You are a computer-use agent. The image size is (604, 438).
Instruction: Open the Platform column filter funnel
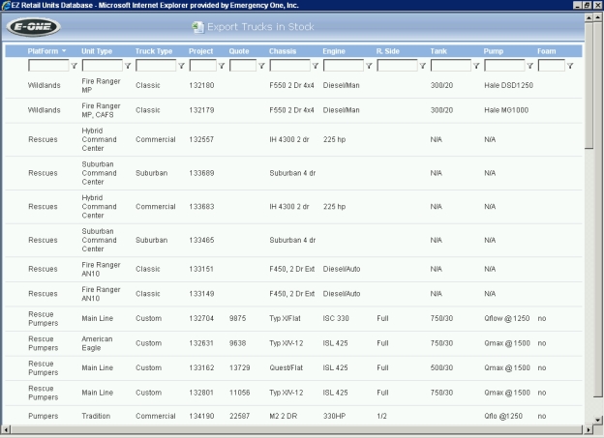coord(75,66)
